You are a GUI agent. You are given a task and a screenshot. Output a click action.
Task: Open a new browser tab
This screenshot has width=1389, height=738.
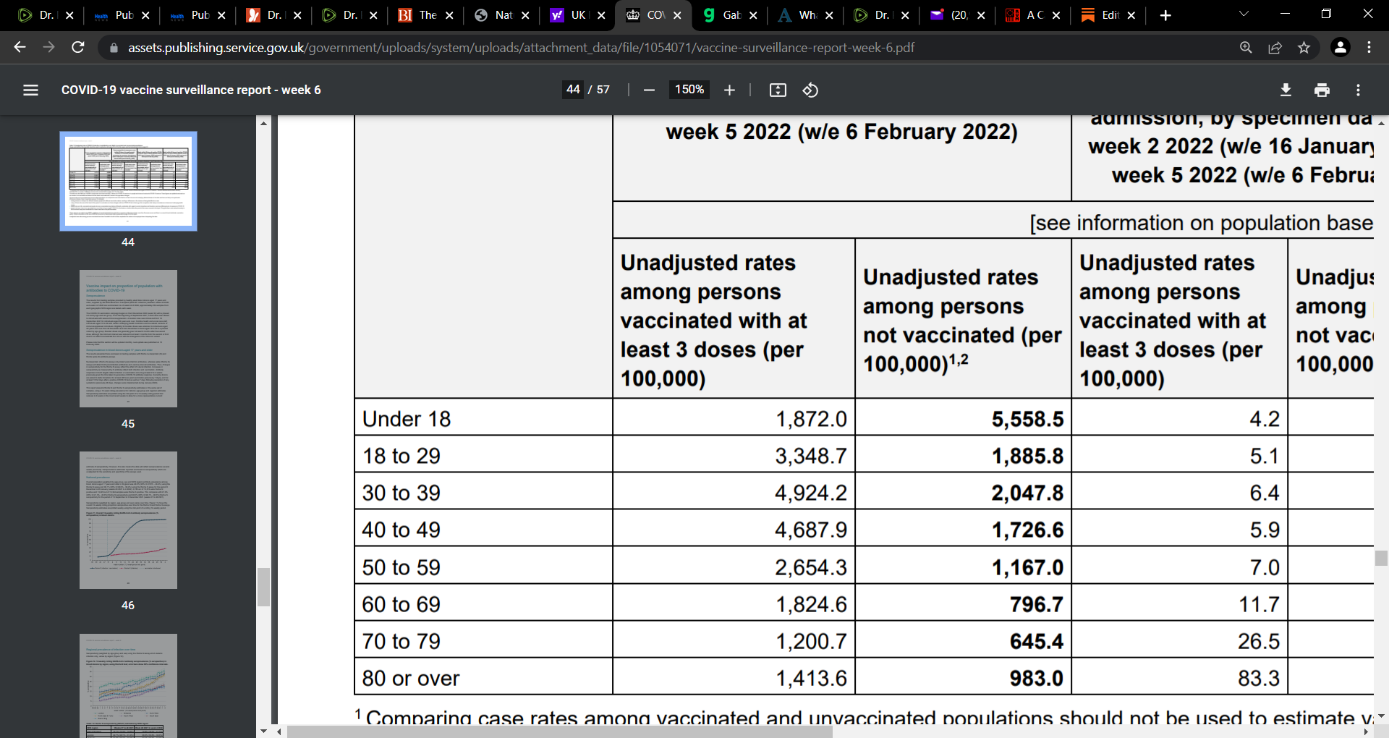[x=1165, y=15]
